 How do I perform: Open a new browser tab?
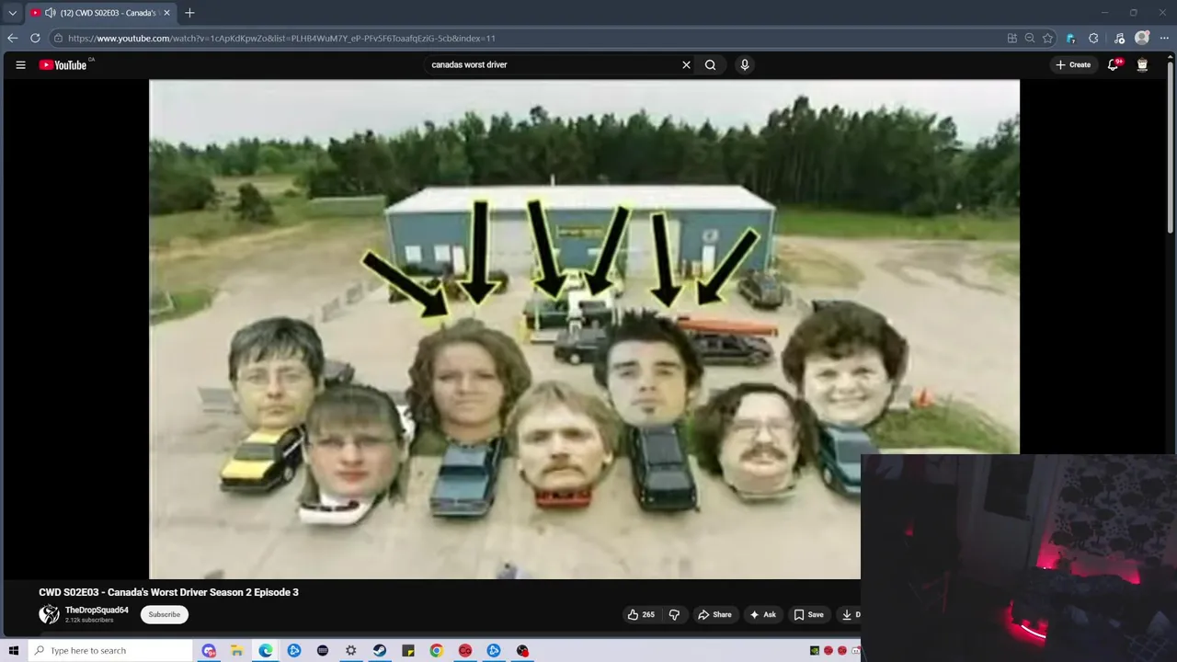tap(189, 13)
